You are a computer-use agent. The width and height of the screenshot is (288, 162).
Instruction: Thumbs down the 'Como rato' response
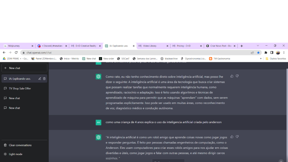[x=237, y=76]
